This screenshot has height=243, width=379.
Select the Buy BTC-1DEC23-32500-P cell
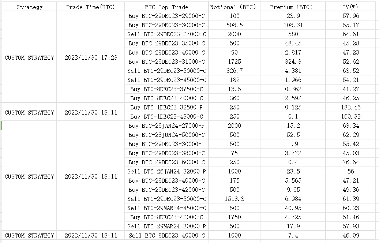pyautogui.click(x=166, y=107)
